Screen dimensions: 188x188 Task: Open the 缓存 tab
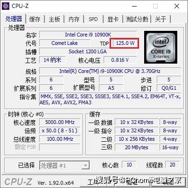pos(35,19)
